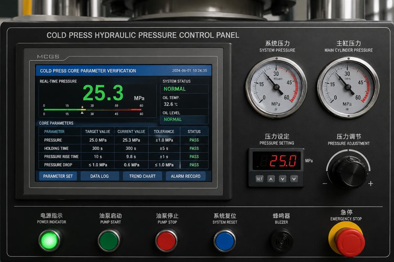
Task: Click the green Power Indicator lamp
Action: pos(49,240)
